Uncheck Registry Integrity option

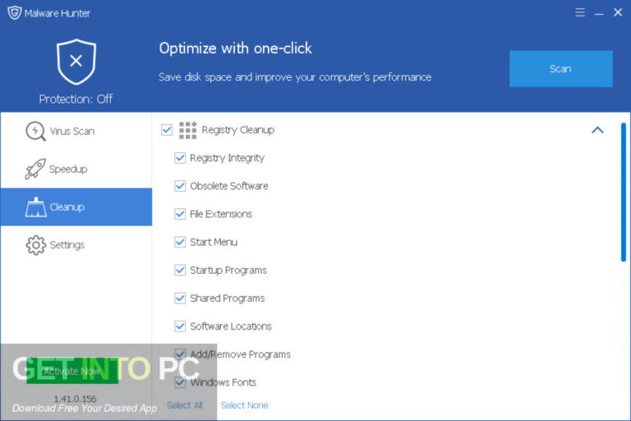(180, 158)
